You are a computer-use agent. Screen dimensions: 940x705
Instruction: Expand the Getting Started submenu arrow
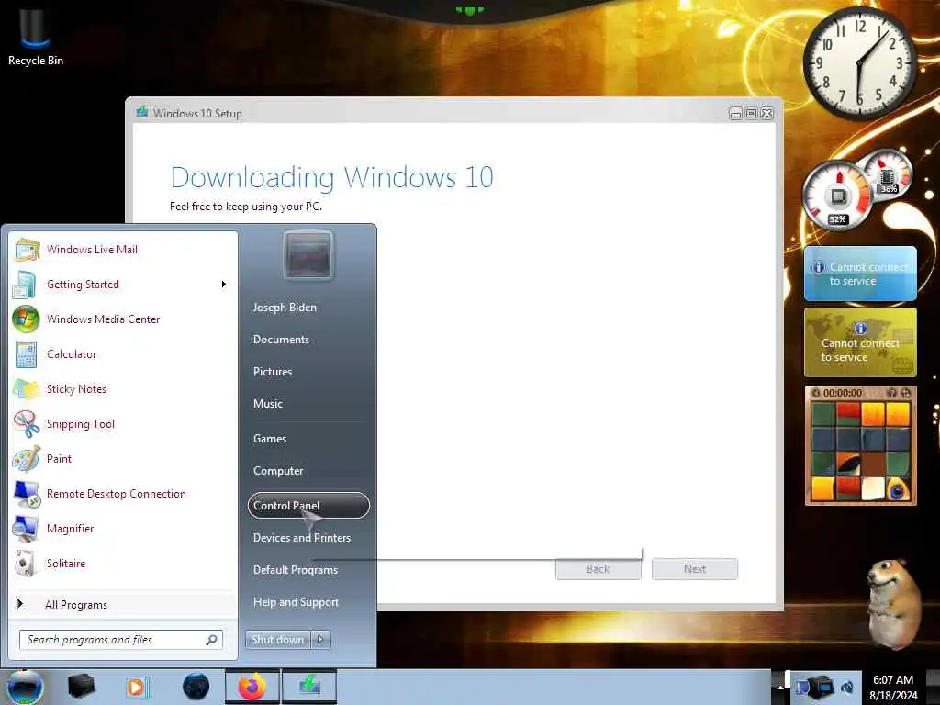224,285
